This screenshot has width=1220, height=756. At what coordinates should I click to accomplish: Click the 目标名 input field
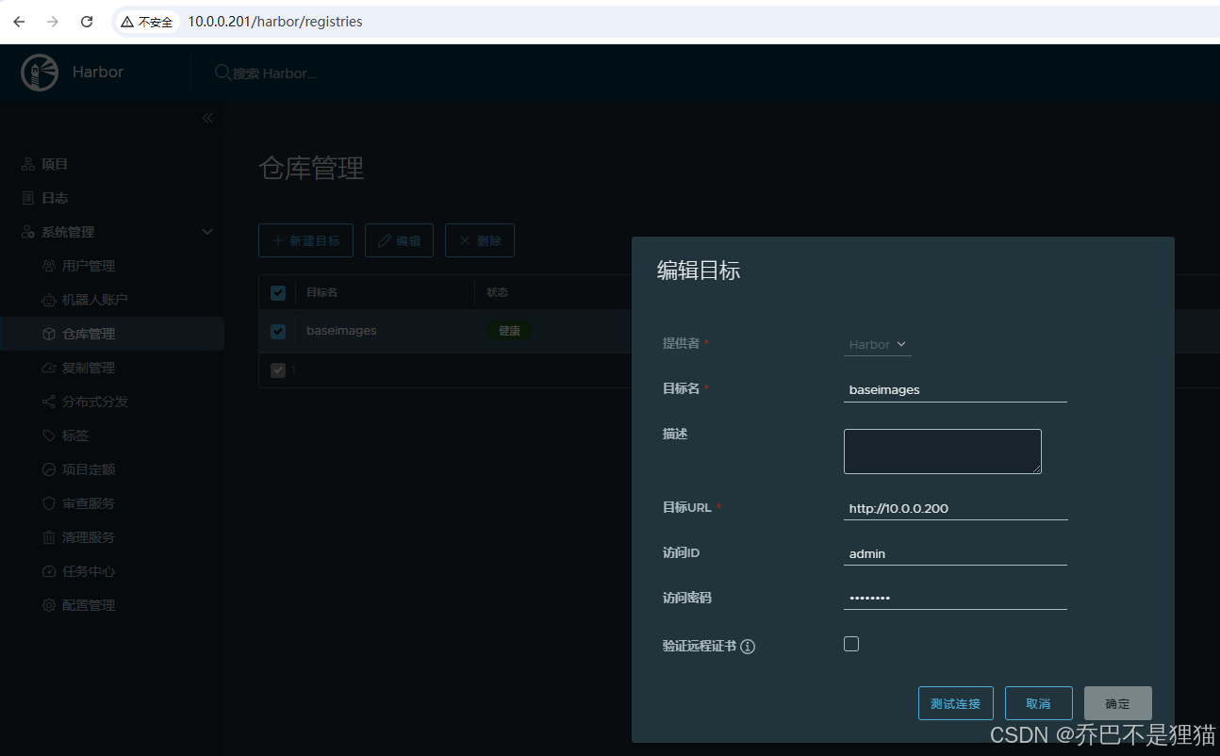(x=955, y=389)
